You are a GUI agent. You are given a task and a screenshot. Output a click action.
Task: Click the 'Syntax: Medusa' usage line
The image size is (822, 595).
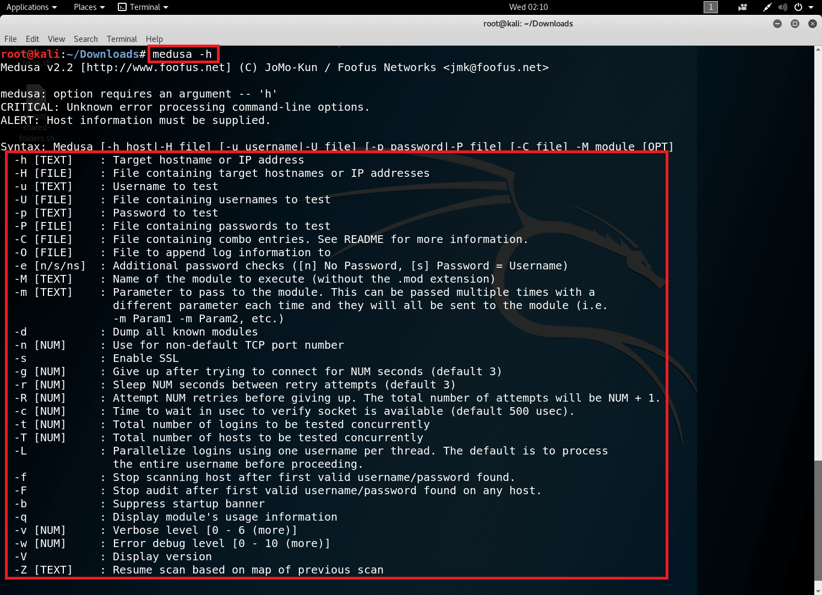click(337, 147)
